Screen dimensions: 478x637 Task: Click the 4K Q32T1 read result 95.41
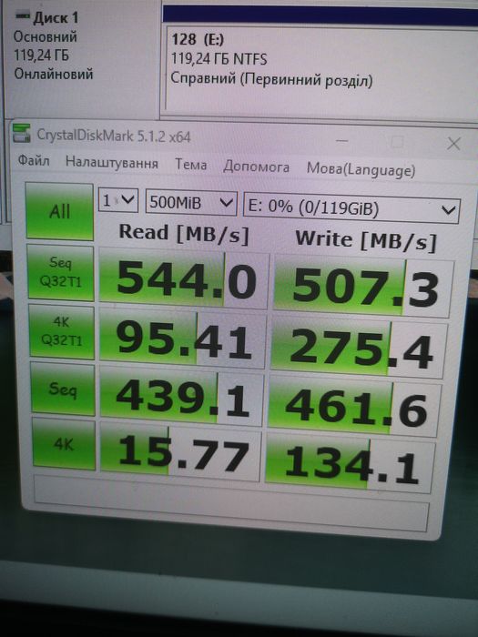point(182,339)
